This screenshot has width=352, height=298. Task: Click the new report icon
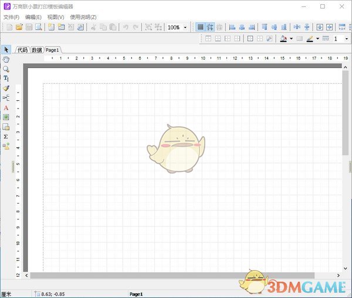coord(8,28)
